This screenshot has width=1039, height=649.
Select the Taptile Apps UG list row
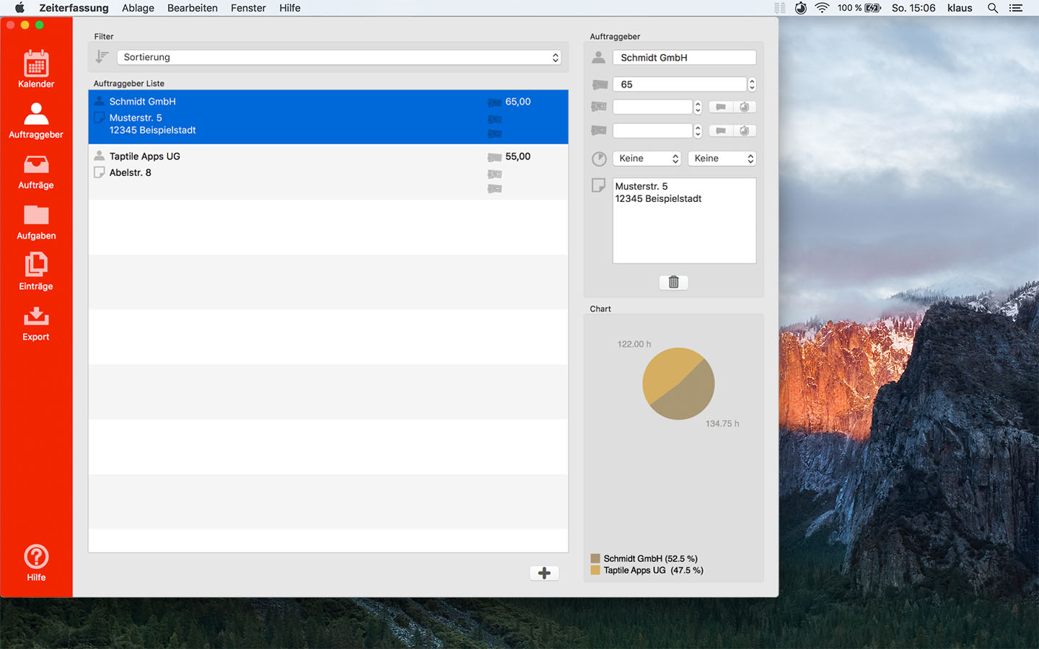328,172
